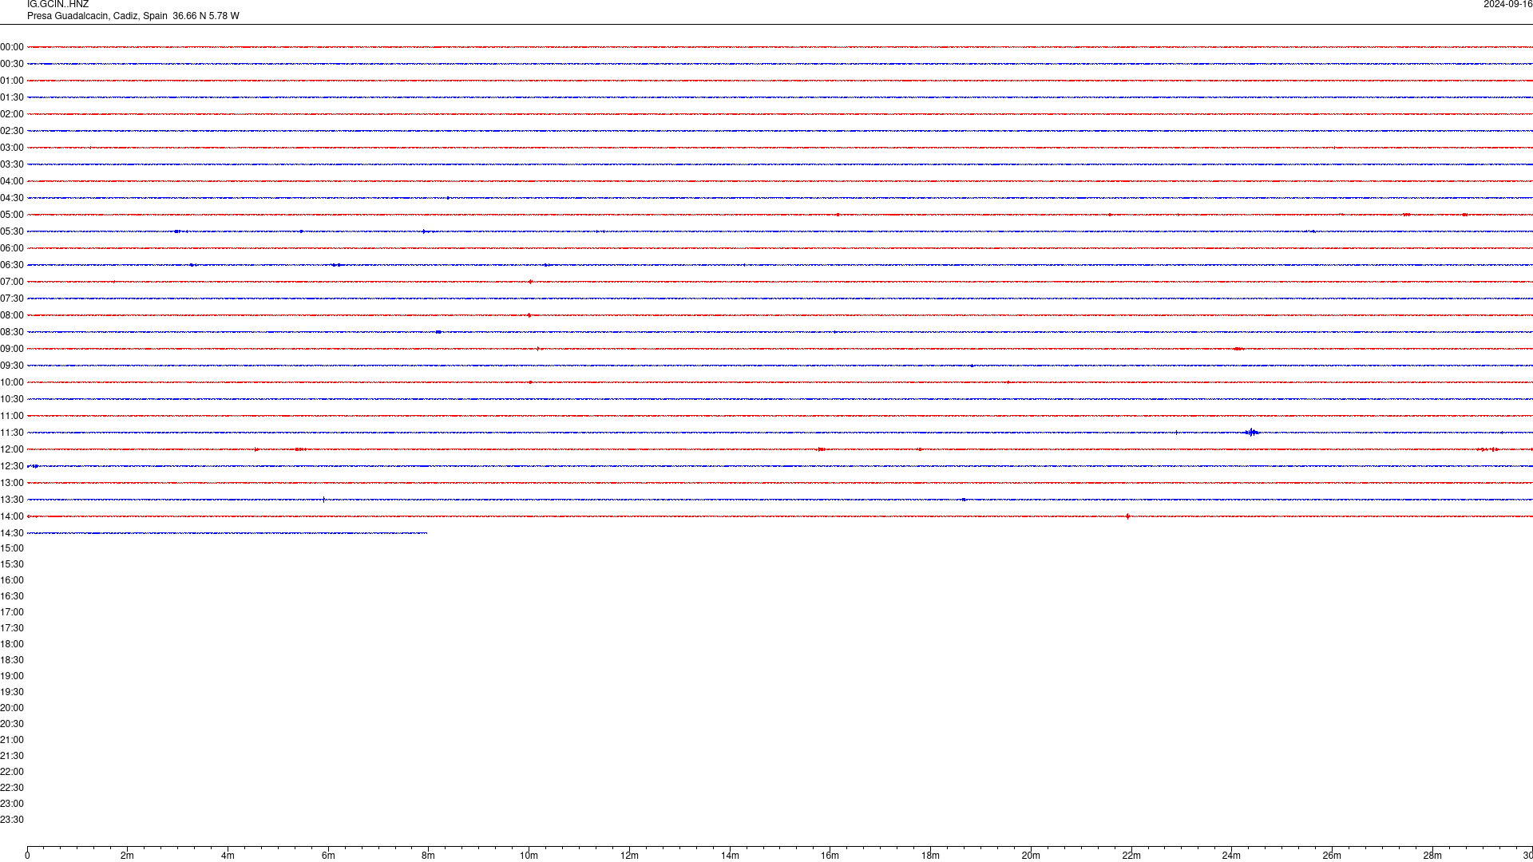Select the 00:00 time row label
The height and width of the screenshot is (862, 1533).
tap(12, 47)
